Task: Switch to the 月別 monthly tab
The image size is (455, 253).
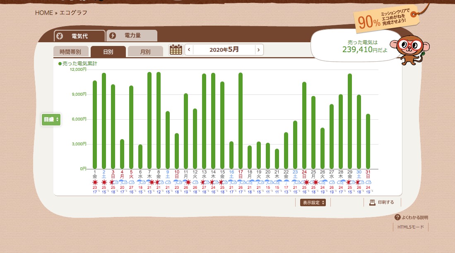Action: click(x=145, y=52)
